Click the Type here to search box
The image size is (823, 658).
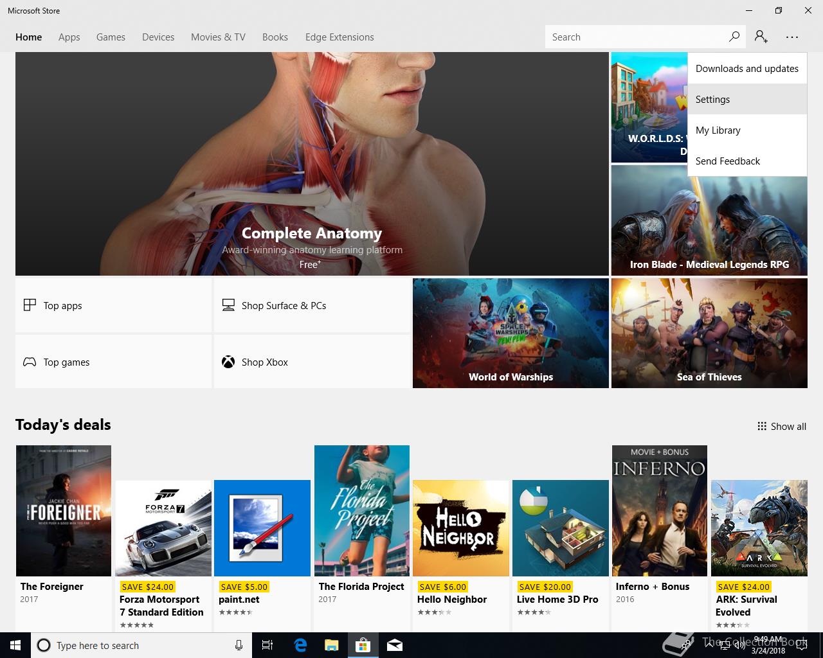pos(140,645)
